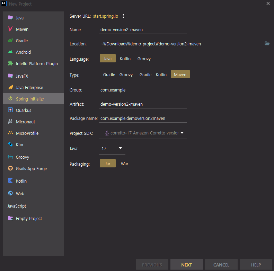Click the Kotlin logo icon in sidebar
274x271 pixels.
10,181
